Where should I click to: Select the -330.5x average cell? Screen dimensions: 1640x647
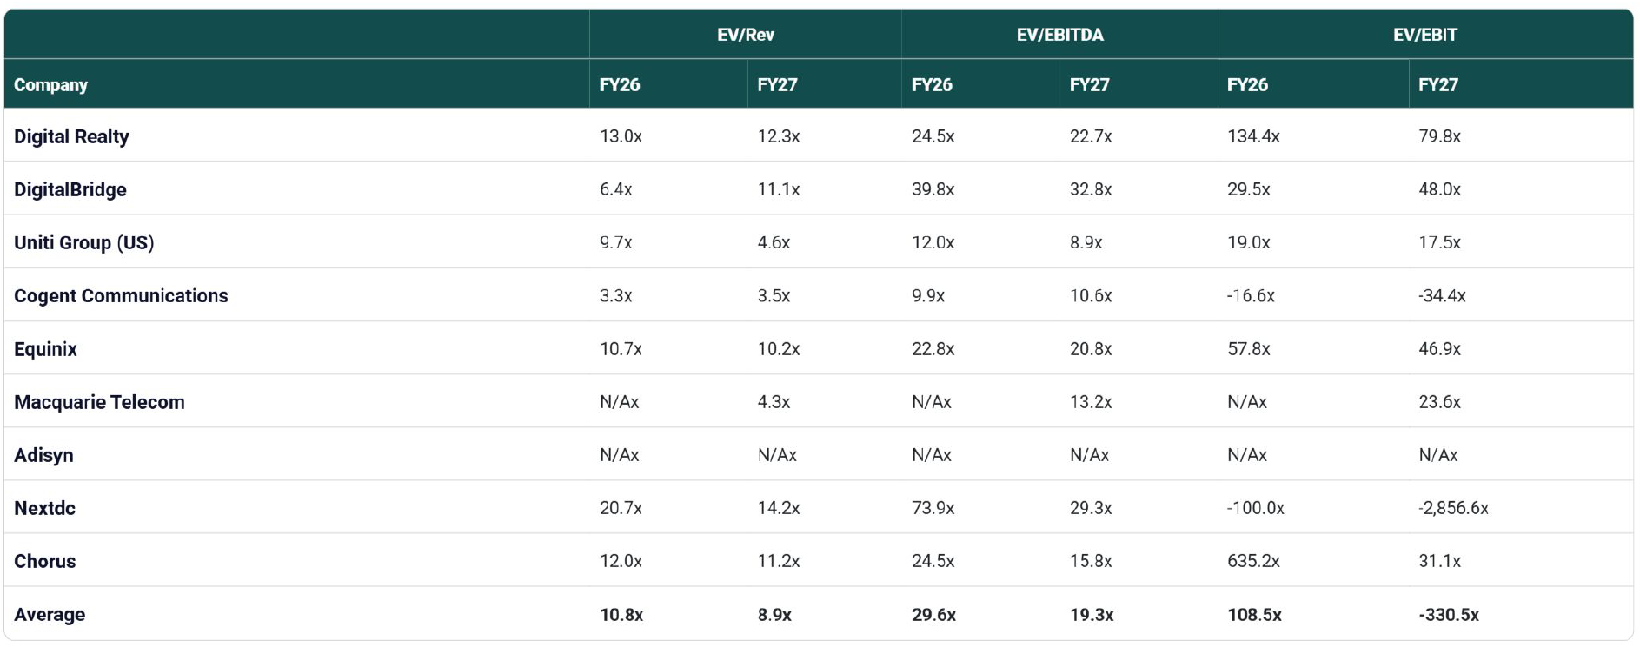coord(1448,614)
